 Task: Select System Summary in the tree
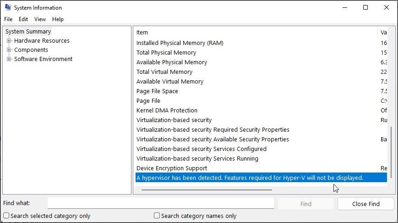tap(28, 32)
